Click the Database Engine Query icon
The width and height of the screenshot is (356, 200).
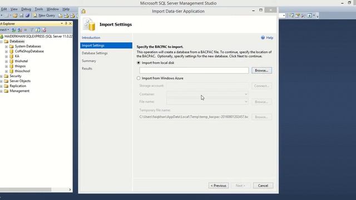(60, 16)
